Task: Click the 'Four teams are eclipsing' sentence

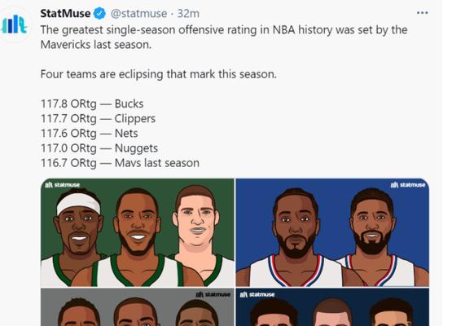Action: pyautogui.click(x=159, y=74)
